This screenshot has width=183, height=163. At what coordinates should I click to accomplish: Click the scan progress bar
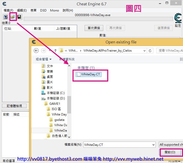(x=98, y=19)
